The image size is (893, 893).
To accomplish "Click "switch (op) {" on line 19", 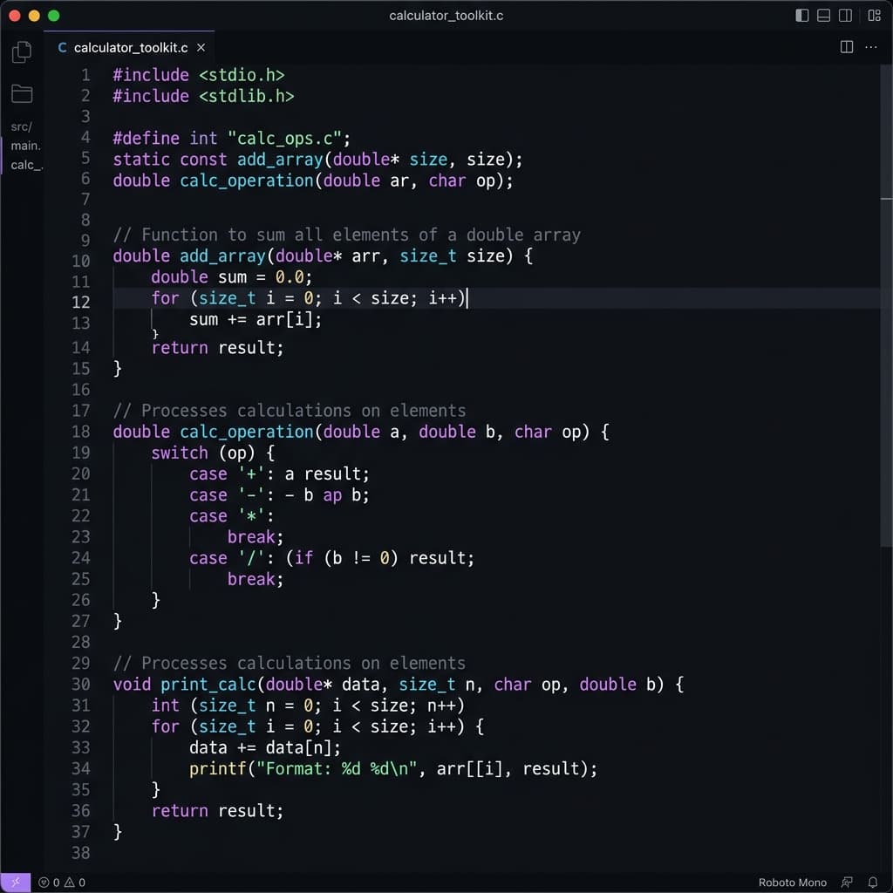I will pyautogui.click(x=213, y=453).
